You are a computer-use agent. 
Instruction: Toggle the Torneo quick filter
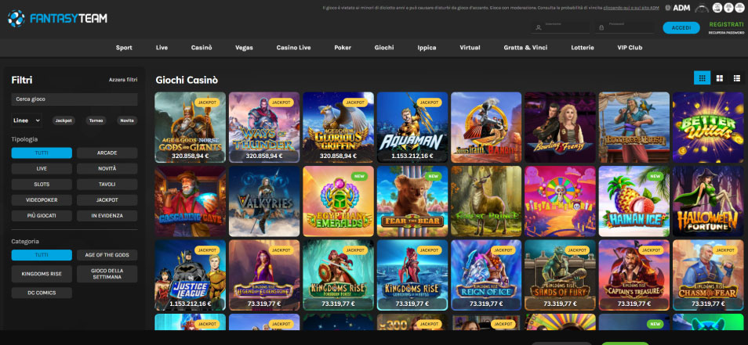click(x=96, y=120)
